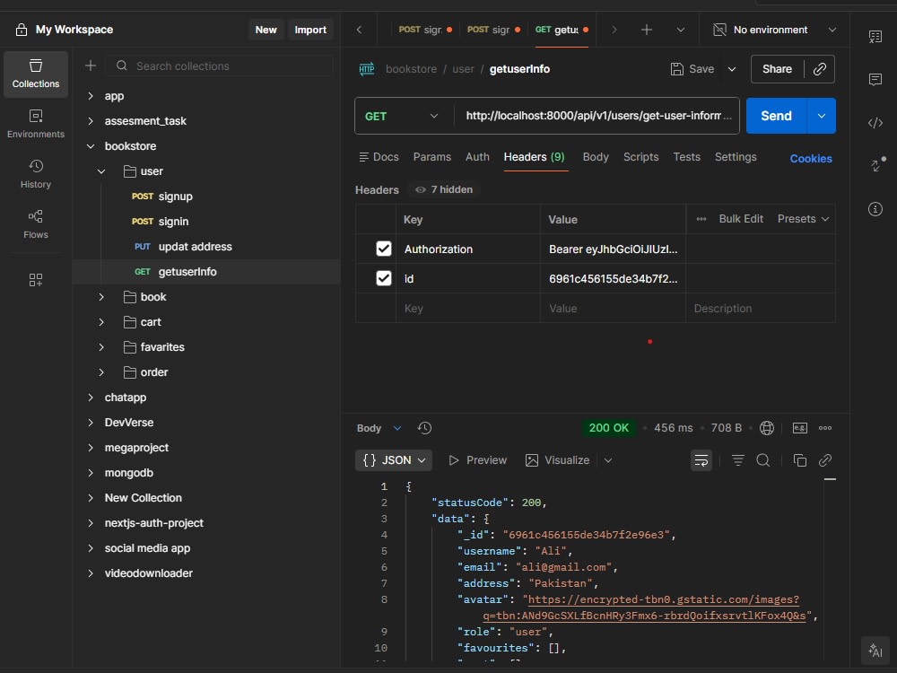Open the JSON format dropdown
Viewport: 897px width, 673px height.
tap(394, 460)
